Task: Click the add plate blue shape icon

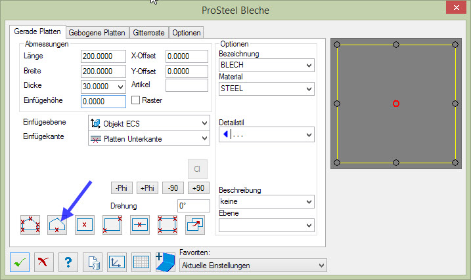Action: coord(165,262)
